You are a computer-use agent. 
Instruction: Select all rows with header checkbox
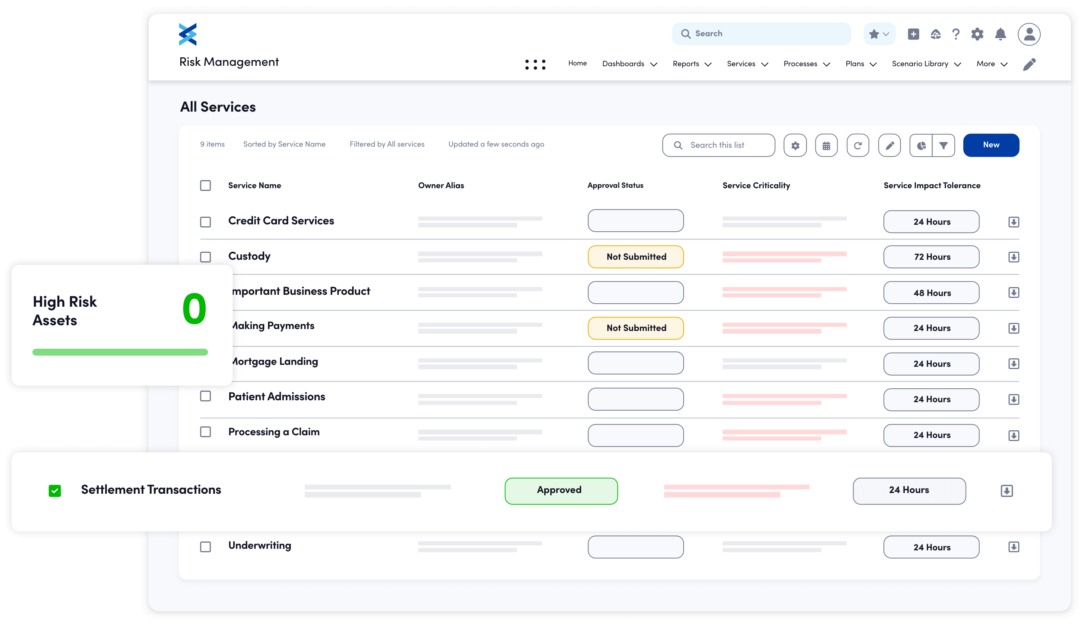point(205,185)
